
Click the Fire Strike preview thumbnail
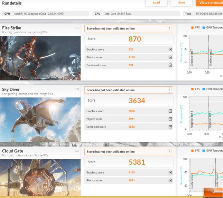40,58
